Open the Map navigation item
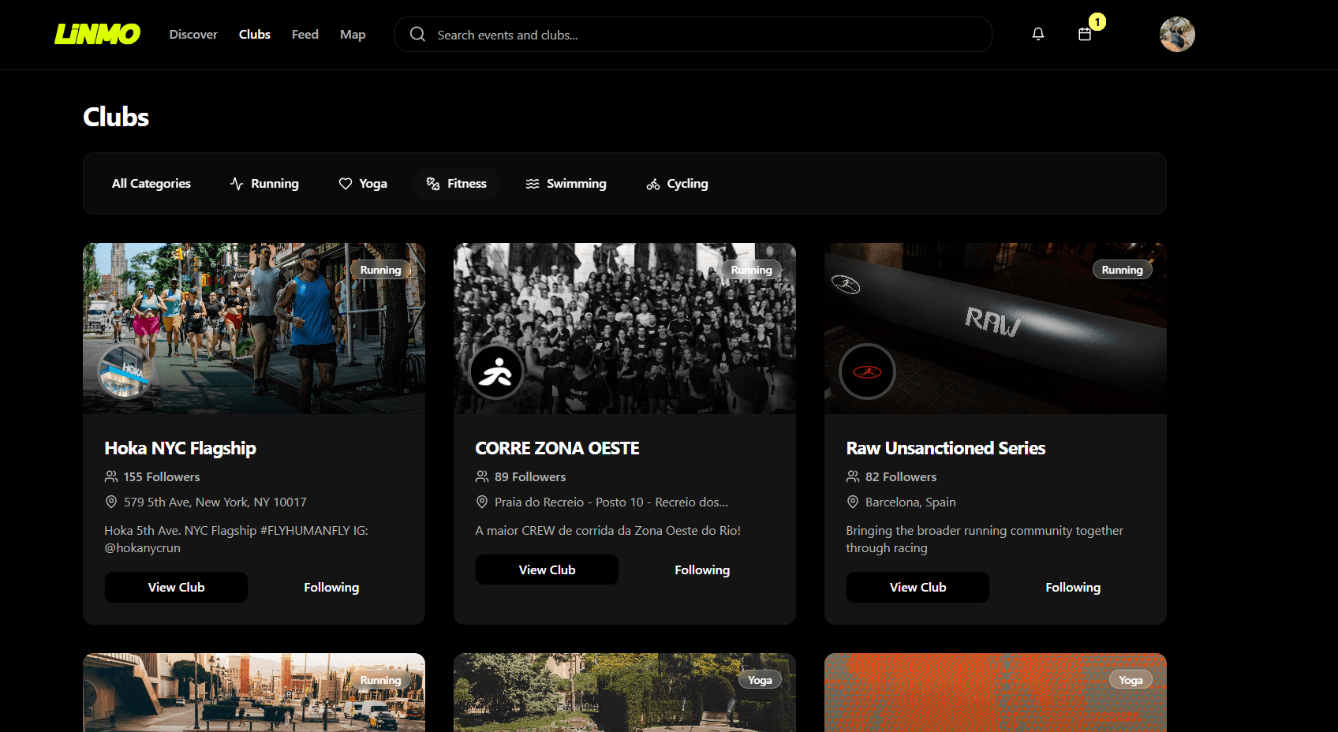Viewport: 1338px width, 732px height. point(353,35)
